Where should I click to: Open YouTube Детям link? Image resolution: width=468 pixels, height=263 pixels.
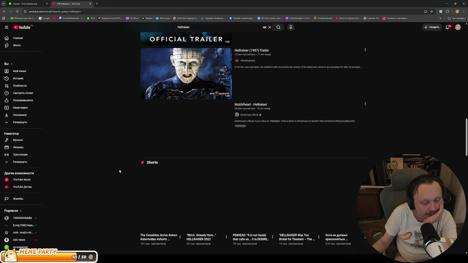(22, 187)
